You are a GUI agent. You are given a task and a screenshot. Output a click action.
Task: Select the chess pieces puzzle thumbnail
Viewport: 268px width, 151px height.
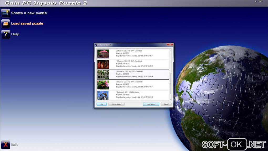103,64
